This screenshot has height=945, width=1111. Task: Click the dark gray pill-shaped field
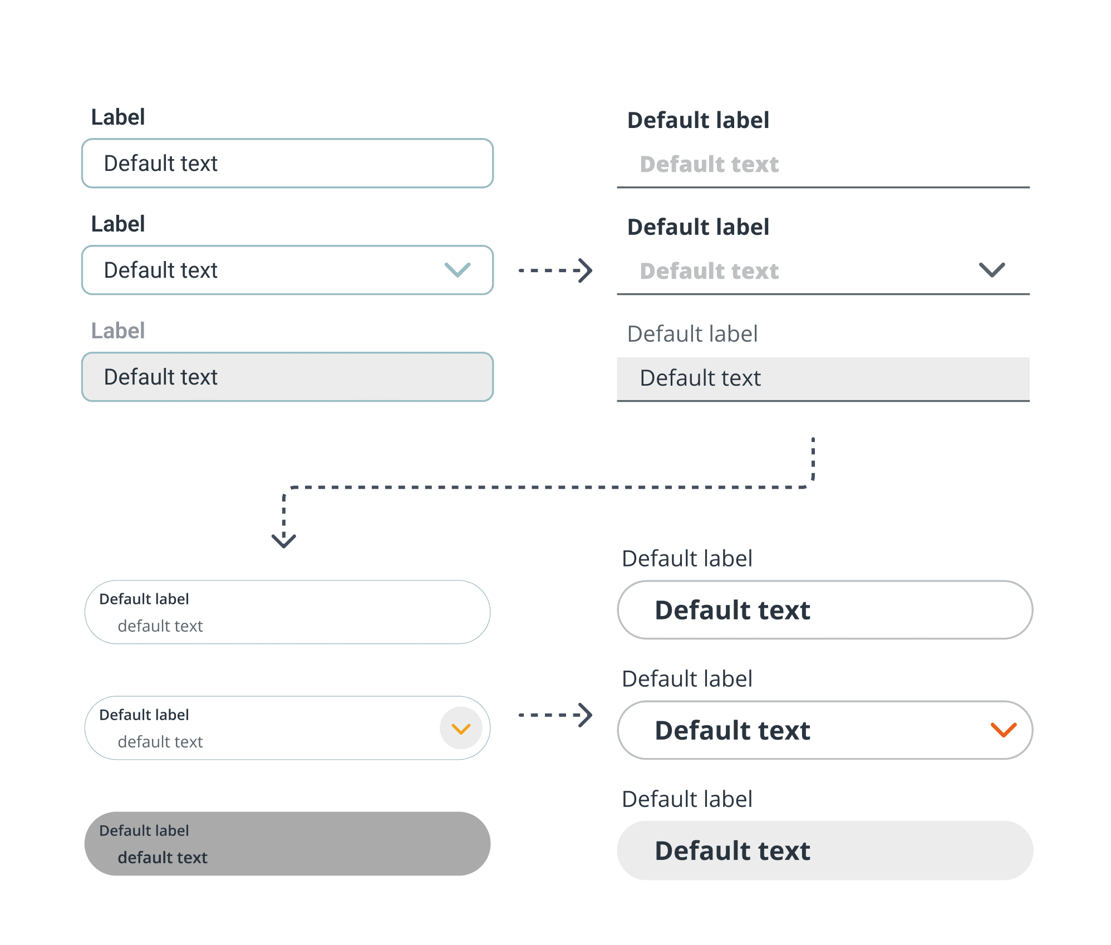(287, 844)
